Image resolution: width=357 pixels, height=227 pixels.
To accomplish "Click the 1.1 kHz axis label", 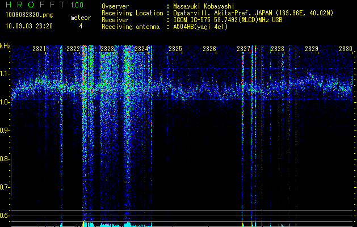I will (5, 74).
